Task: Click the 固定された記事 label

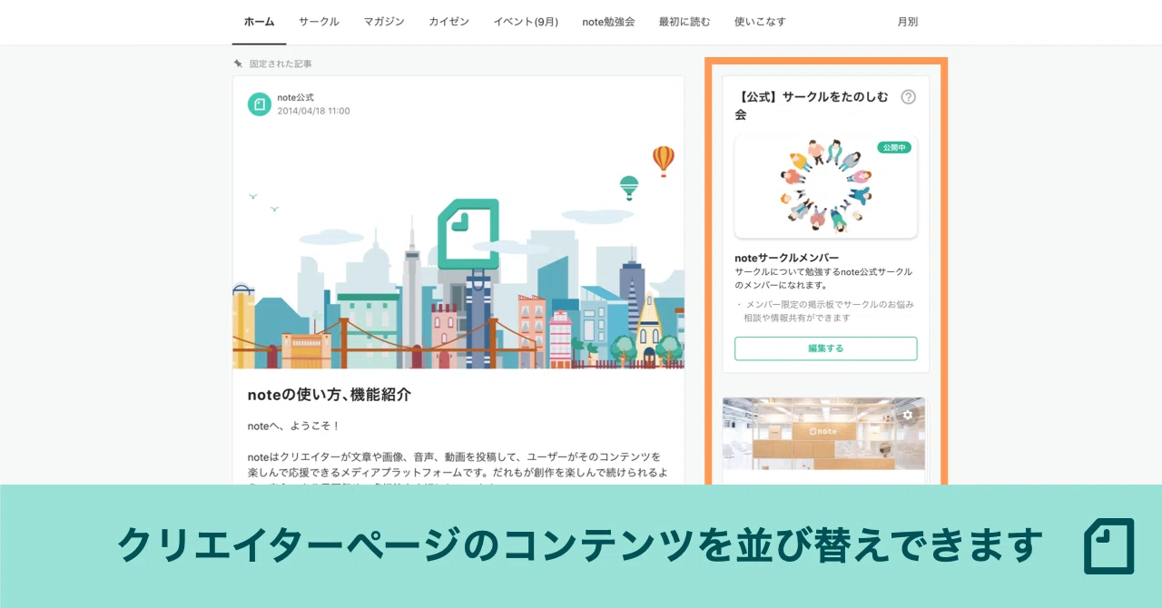Action: 281,64
